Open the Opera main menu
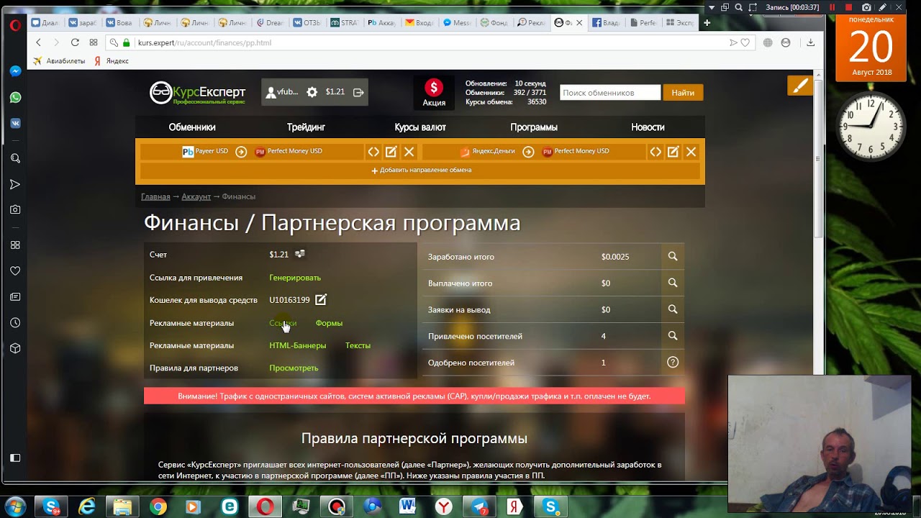Screen dimensions: 921x518 15,24
